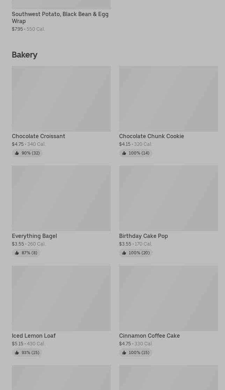Click the Bakery section heading
225x390 pixels.
click(24, 55)
